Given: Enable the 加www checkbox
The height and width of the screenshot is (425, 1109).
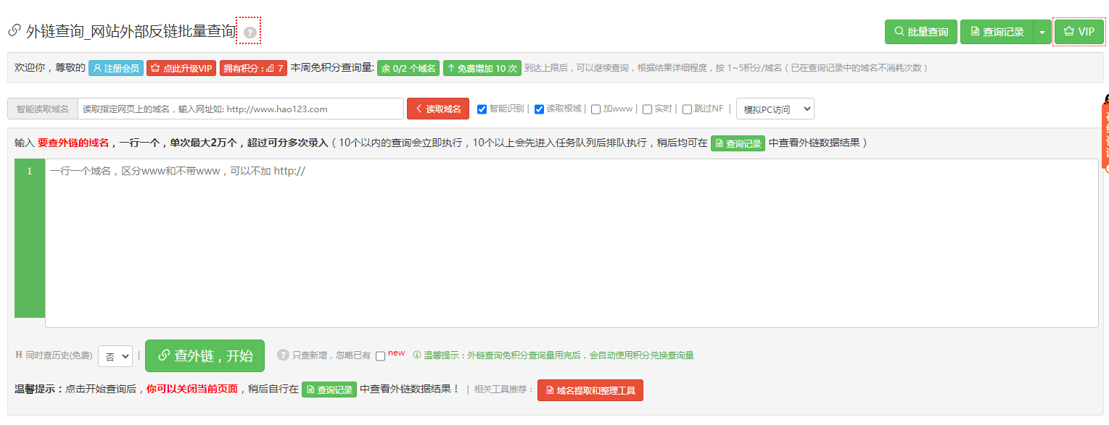Looking at the screenshot, I should [x=595, y=109].
